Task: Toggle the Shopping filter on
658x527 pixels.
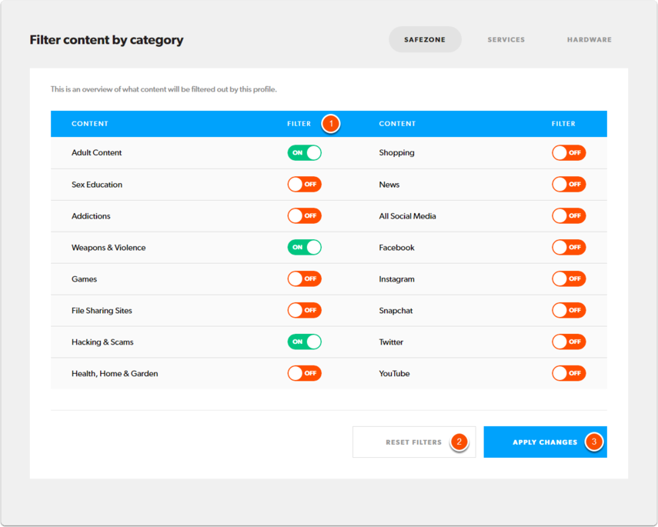Action: pyautogui.click(x=568, y=152)
